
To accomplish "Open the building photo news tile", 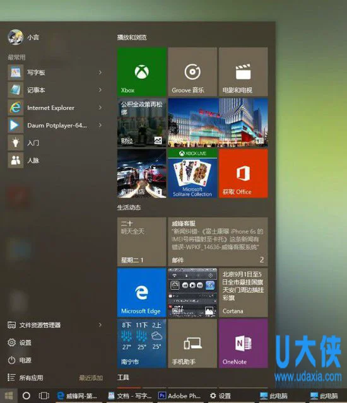I will click(x=218, y=122).
